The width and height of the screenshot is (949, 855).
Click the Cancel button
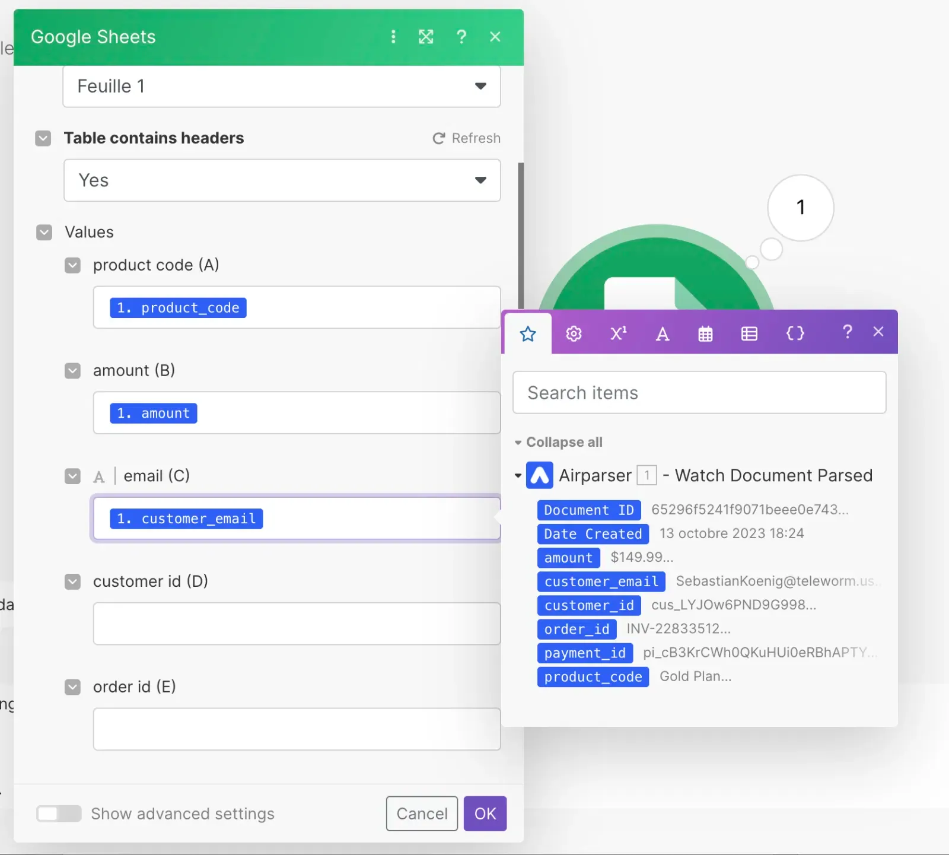click(422, 813)
